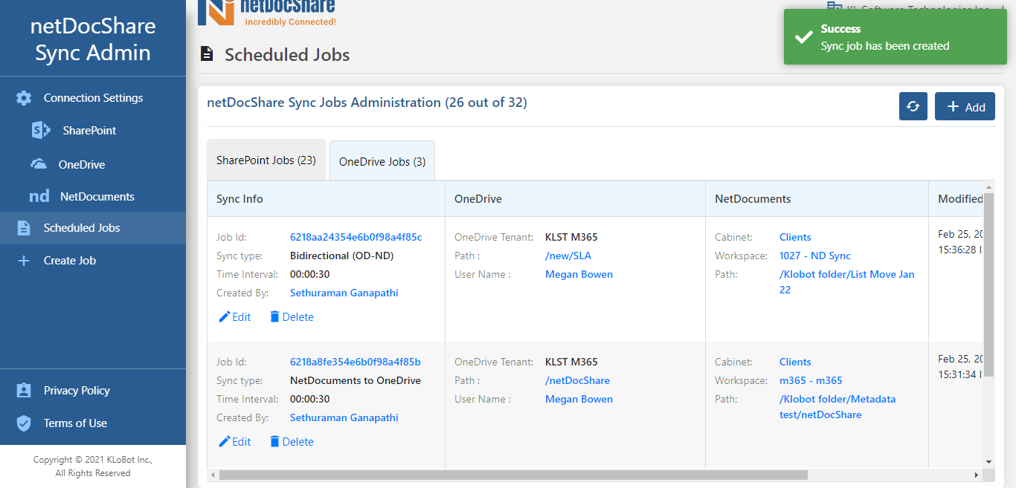Image resolution: width=1016 pixels, height=488 pixels.
Task: Click trash icon for job 6218aa24354e6b0f98a4f85c
Action: (274, 317)
